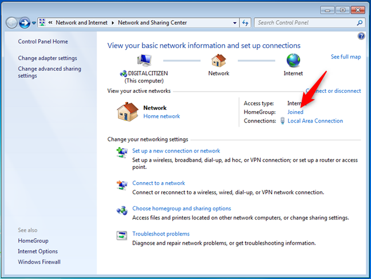Expand breadcrumb arrow after Network and Internet

[113, 23]
